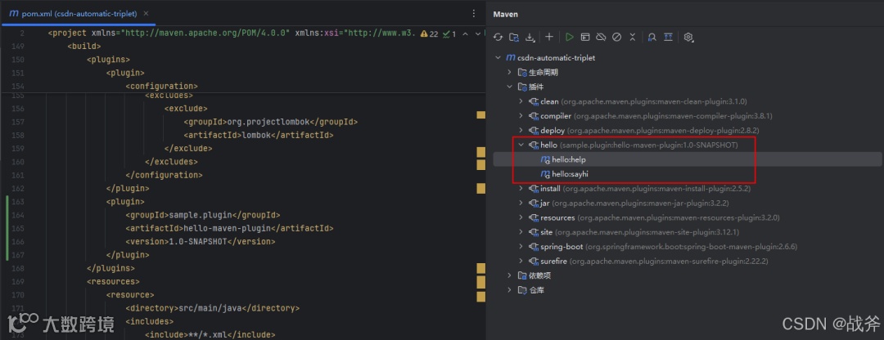Click groupId org.projectlombok on line 157
884x340 pixels.
(x=270, y=122)
